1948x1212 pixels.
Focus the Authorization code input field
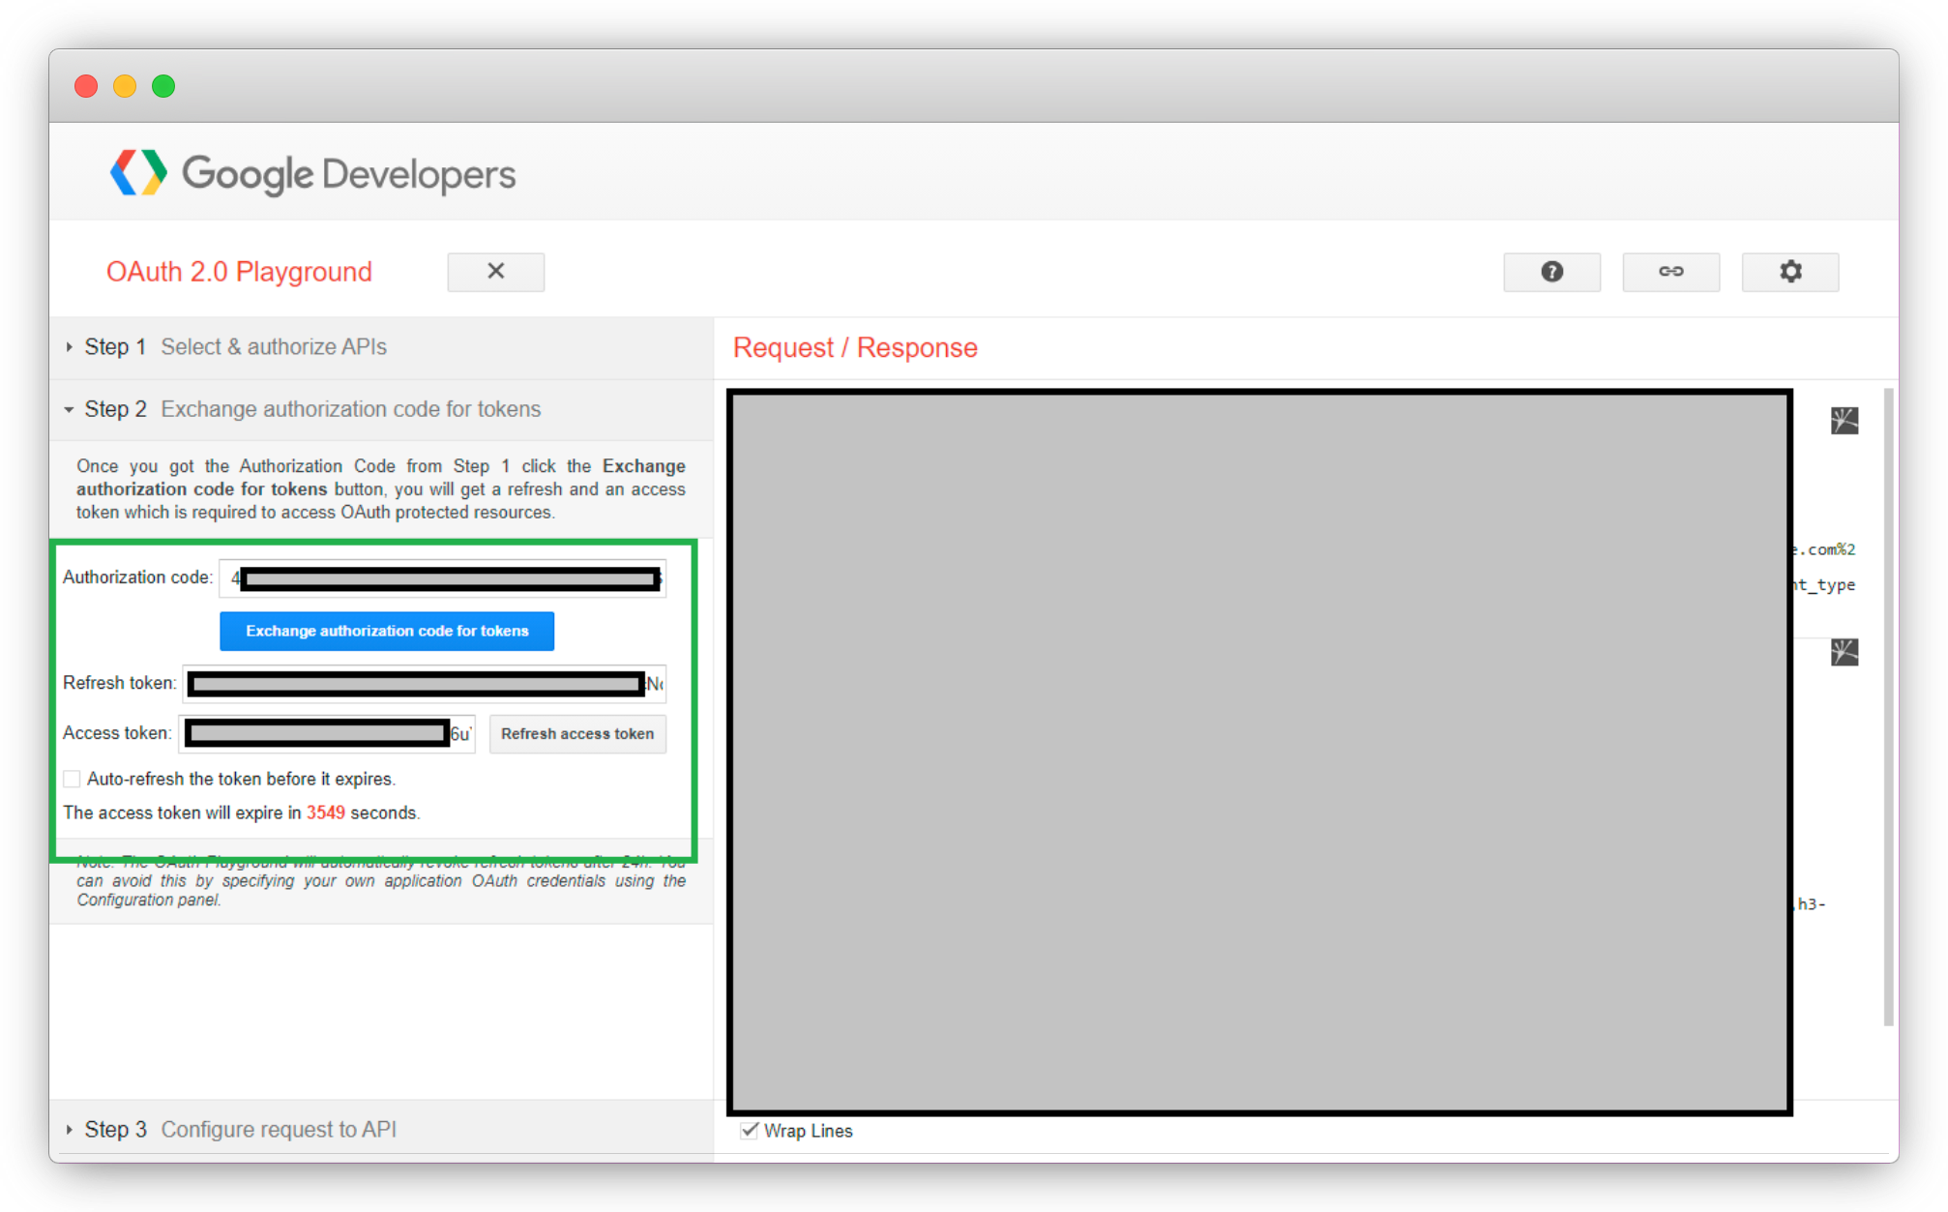coord(442,578)
